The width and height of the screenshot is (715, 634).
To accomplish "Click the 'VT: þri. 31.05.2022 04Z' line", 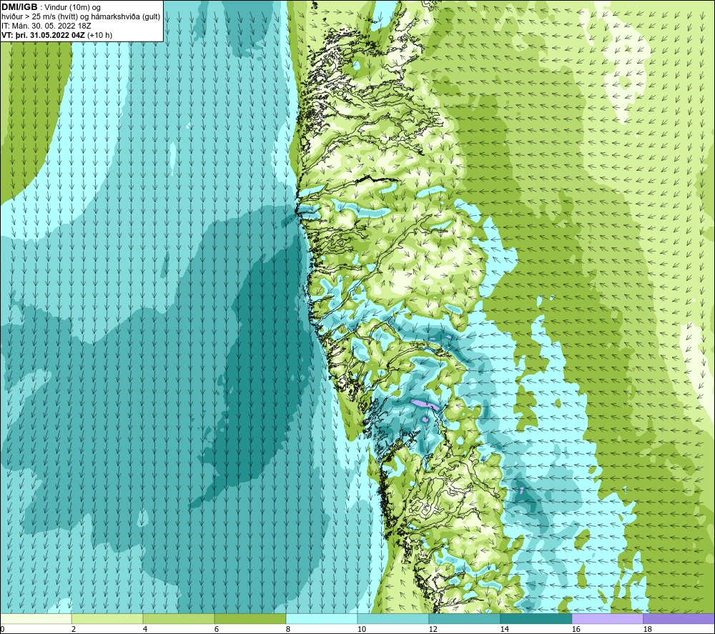I will pos(44,35).
